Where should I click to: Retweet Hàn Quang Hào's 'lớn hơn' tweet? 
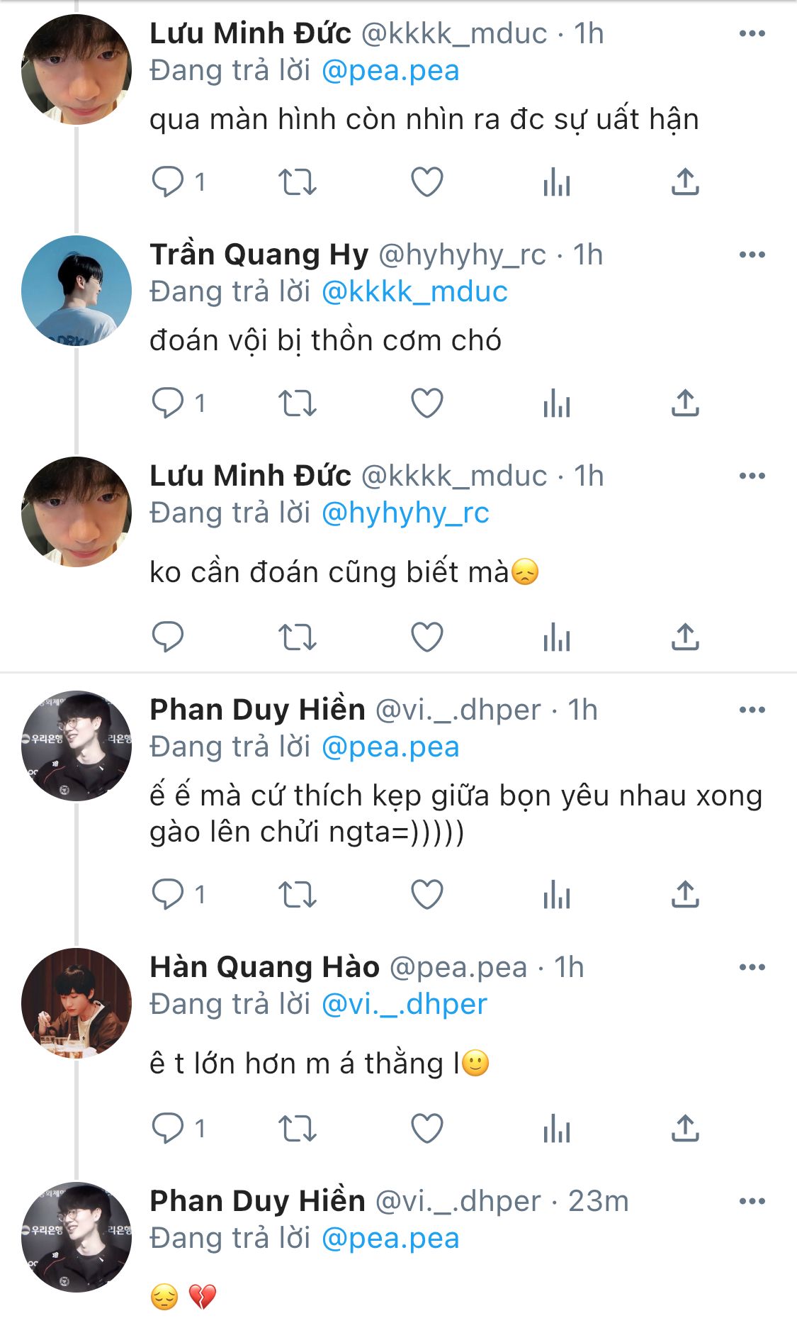[297, 1128]
